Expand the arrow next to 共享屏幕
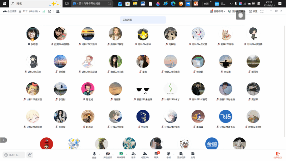Screen dimensions: 286x161 (x=126, y=154)
